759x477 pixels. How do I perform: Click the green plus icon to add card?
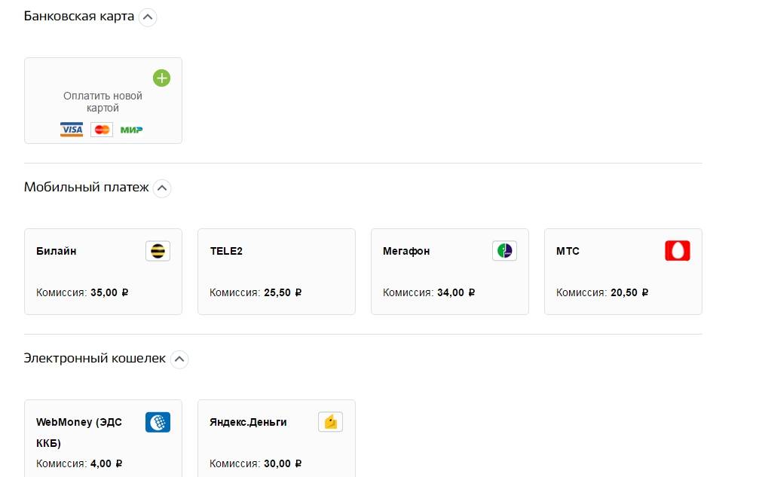click(161, 78)
